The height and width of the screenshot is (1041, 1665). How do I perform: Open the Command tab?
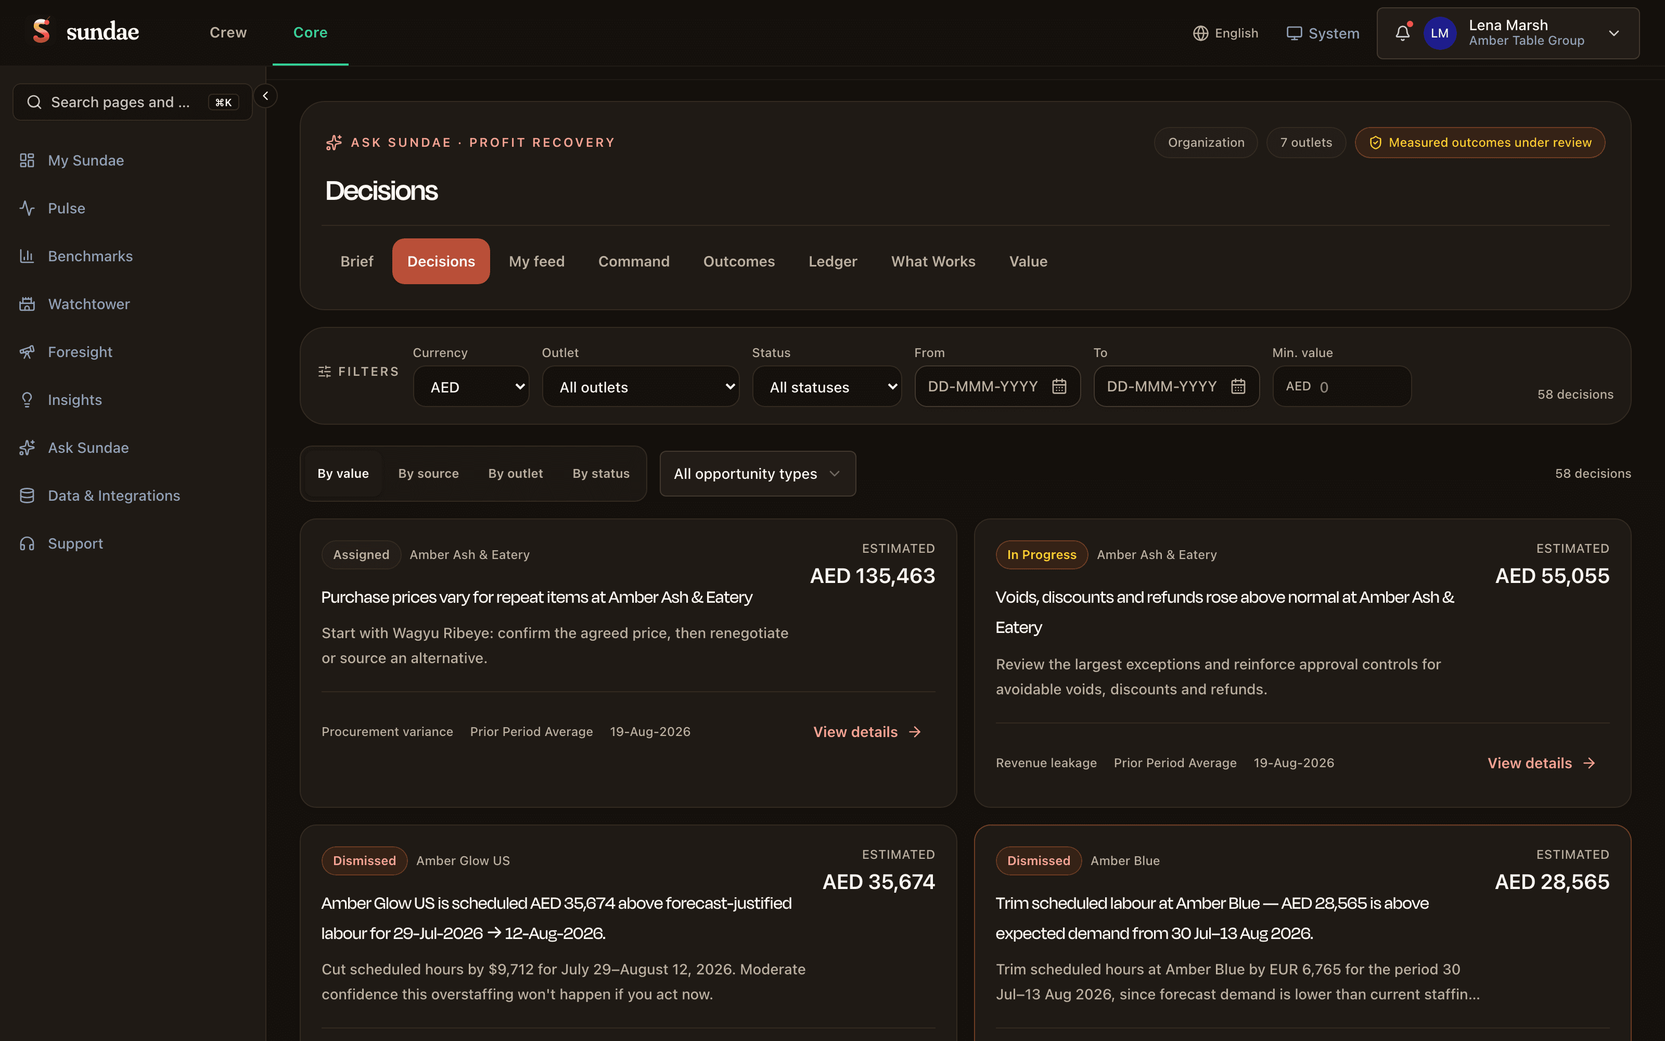pyautogui.click(x=634, y=262)
